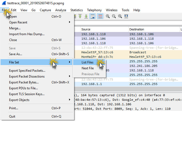Choose Save As from File menu
Image resolution: width=182 pixels, height=145 pixels.
[x=16, y=54]
